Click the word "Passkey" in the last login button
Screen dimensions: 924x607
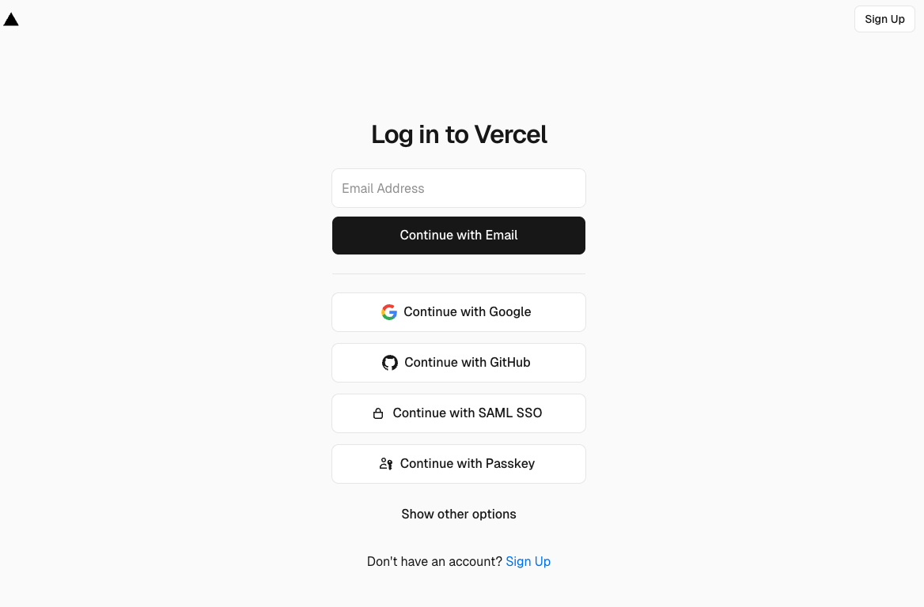pos(509,464)
